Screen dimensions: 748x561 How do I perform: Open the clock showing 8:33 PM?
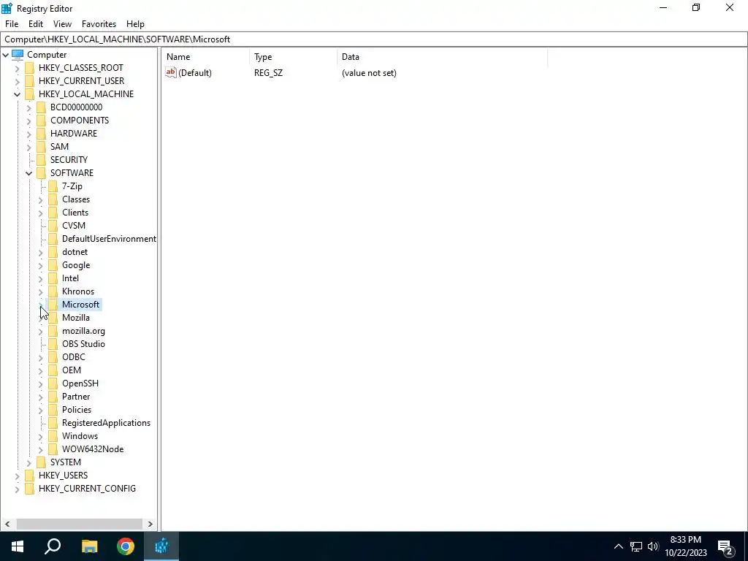pyautogui.click(x=685, y=546)
